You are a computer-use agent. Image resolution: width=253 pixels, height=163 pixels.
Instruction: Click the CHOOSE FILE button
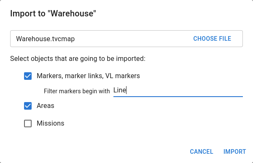pyautogui.click(x=212, y=39)
